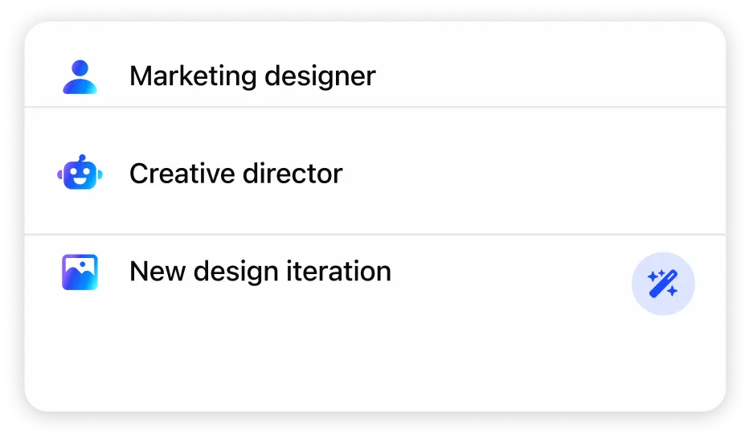Click the divider line above New design iteration

[x=375, y=235]
